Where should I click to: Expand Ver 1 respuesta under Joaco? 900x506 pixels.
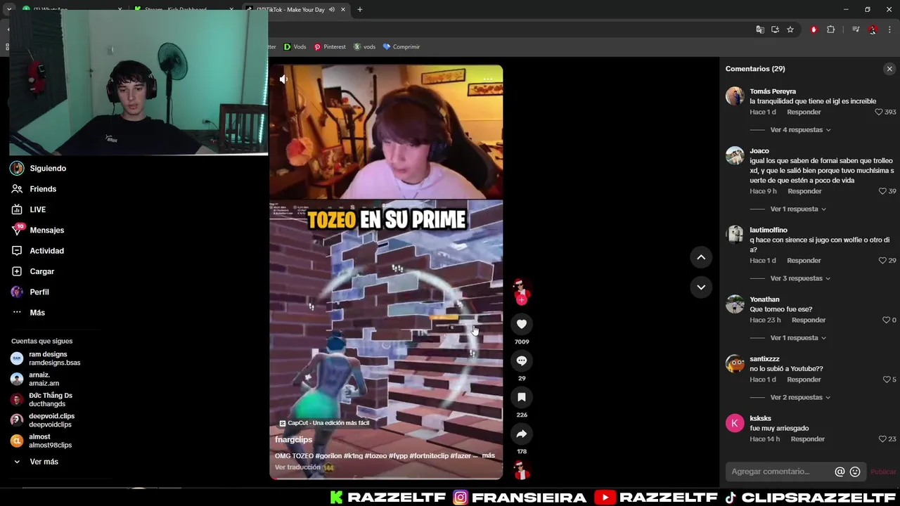click(x=798, y=209)
